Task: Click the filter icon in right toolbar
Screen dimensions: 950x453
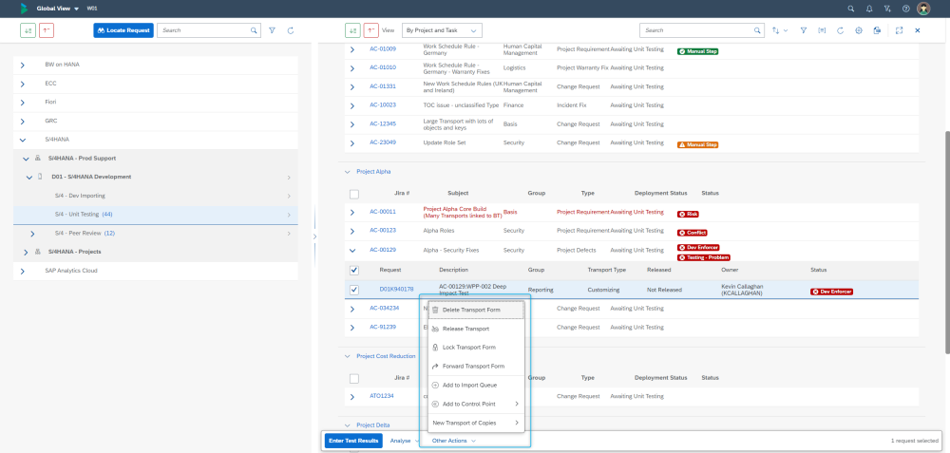Action: point(804,30)
